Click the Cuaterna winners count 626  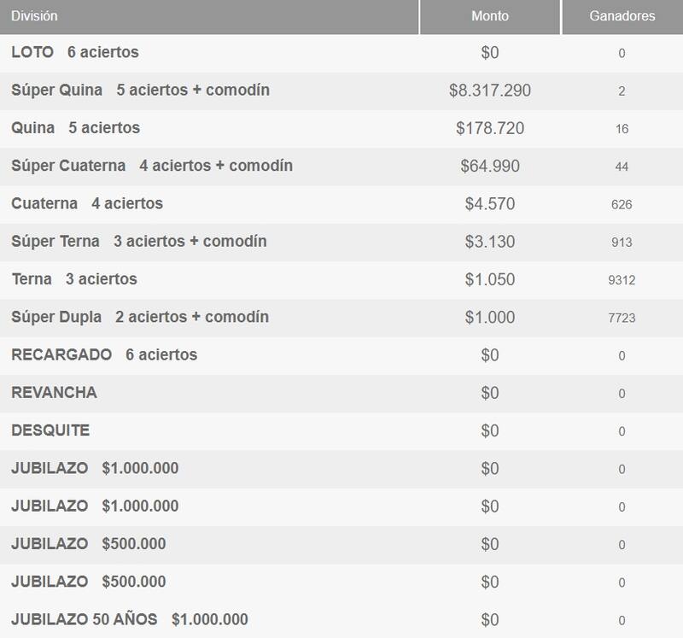click(622, 205)
